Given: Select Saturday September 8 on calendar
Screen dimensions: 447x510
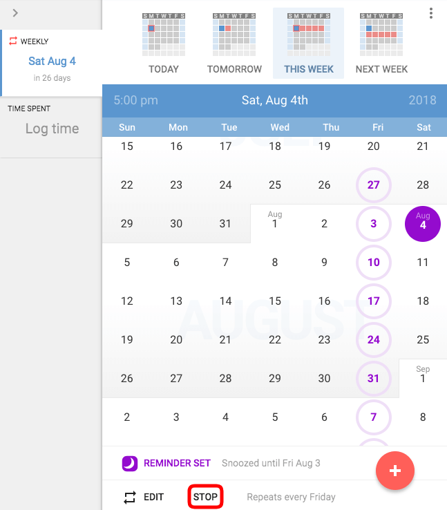Looking at the screenshot, I should (x=423, y=417).
